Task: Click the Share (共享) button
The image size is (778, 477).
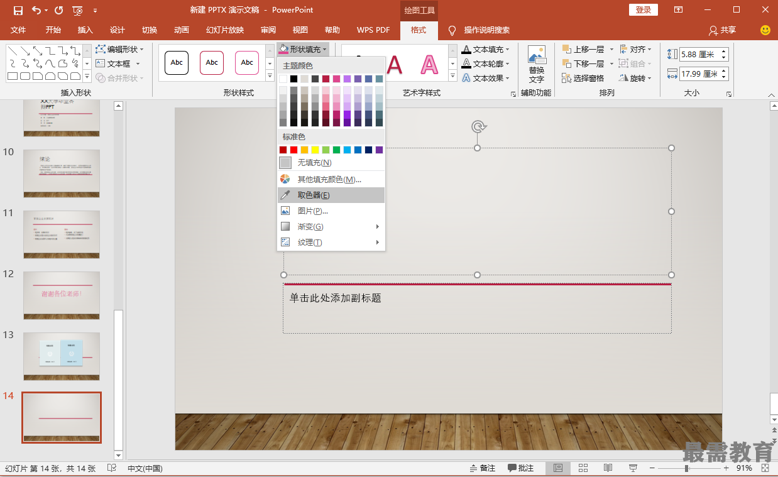Action: point(721,30)
